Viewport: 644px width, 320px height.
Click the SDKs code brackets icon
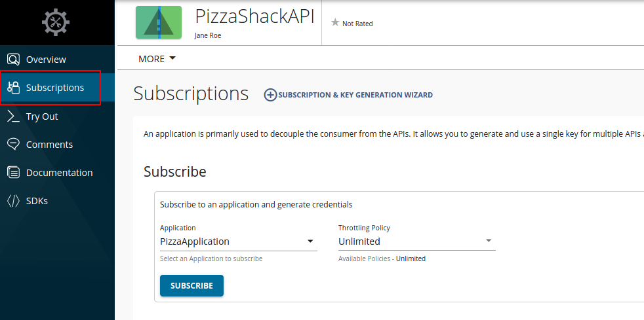click(14, 201)
